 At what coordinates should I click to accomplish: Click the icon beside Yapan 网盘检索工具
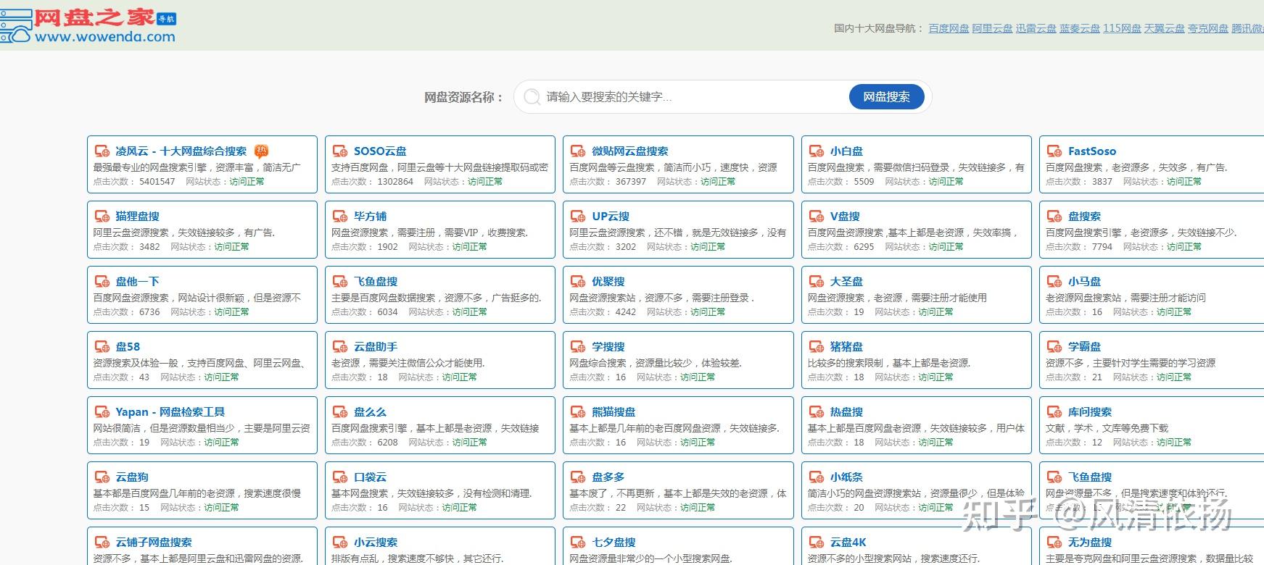[x=102, y=412]
